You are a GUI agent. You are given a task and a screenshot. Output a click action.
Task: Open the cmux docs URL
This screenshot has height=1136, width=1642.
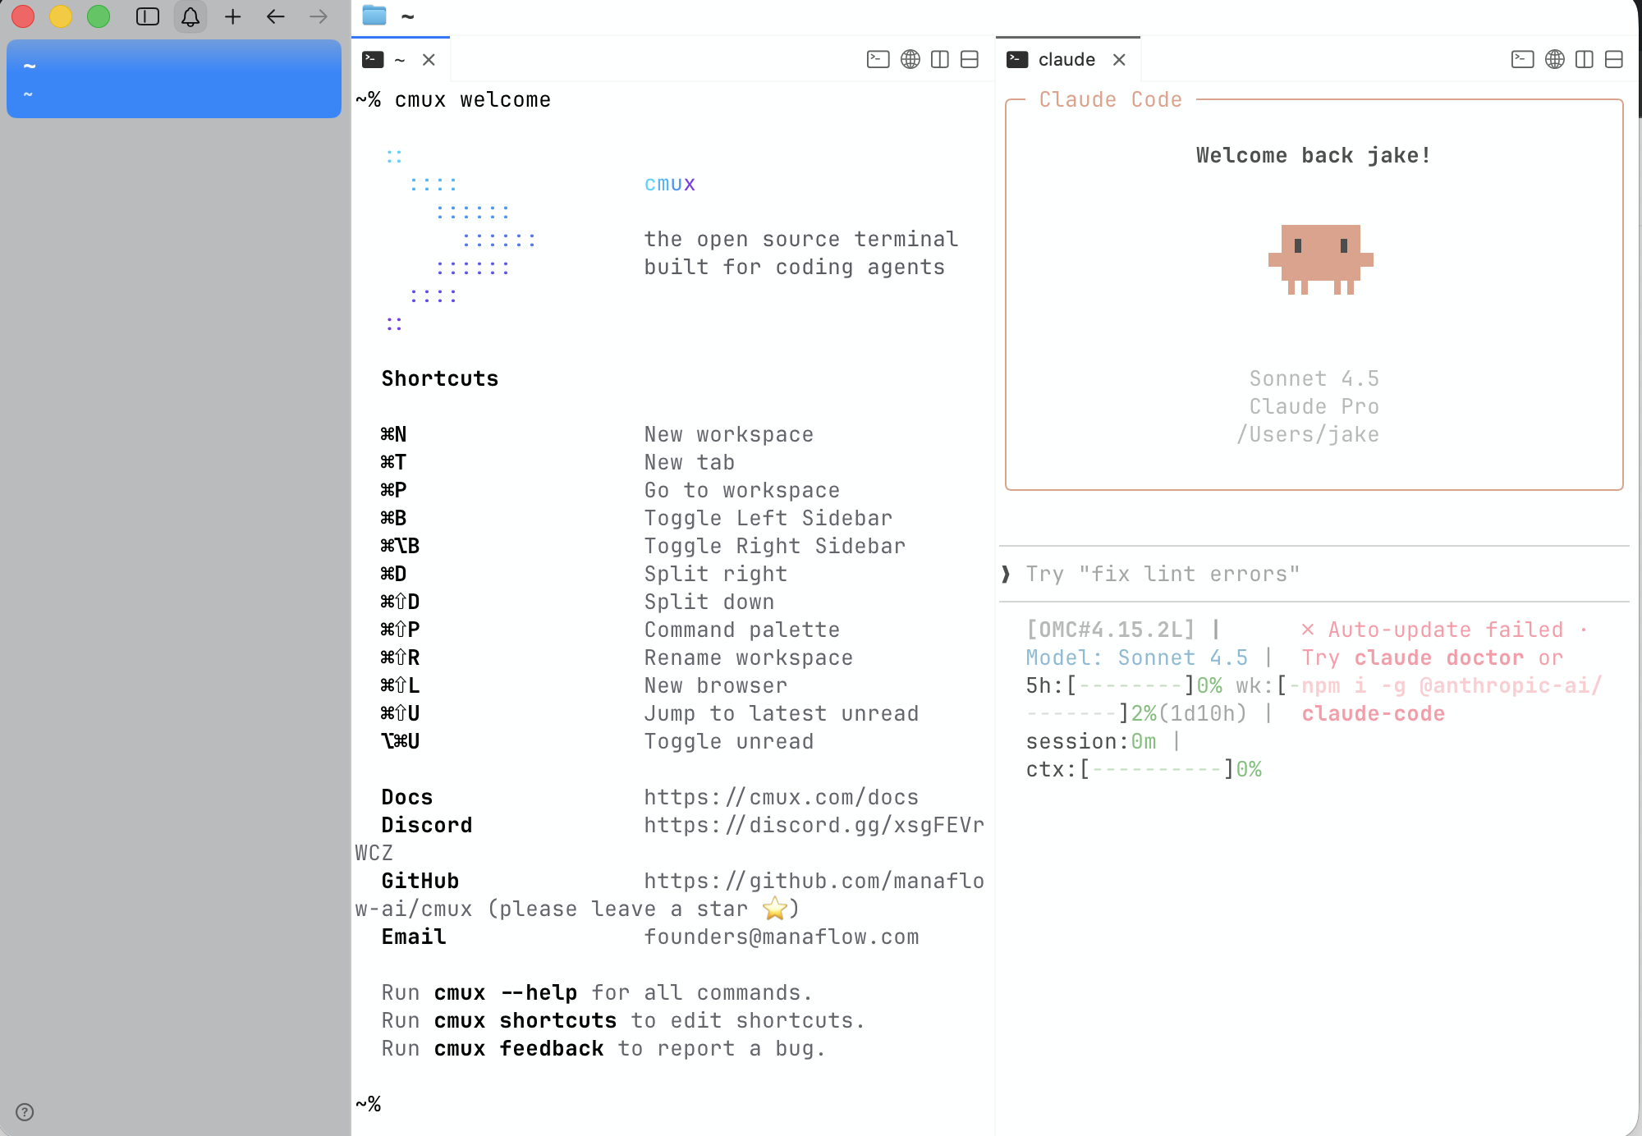(782, 797)
